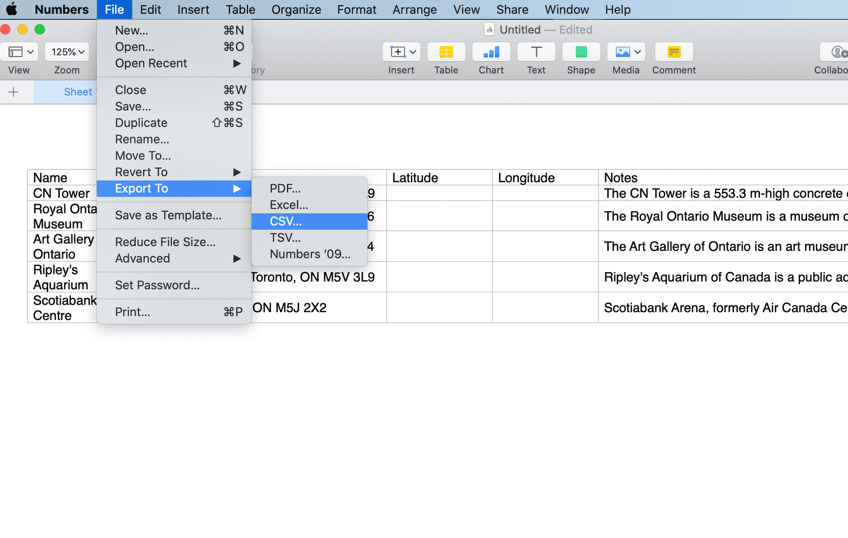This screenshot has width=848, height=538.
Task: Open the Share menu in menu bar
Action: tap(512, 9)
